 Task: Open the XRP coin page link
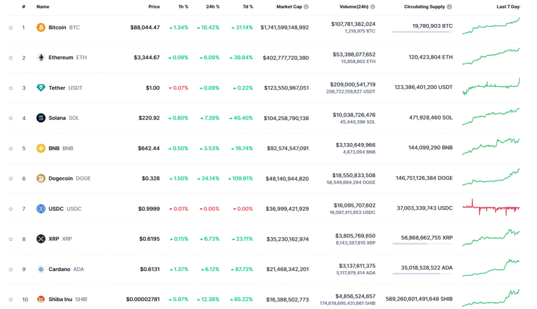(x=54, y=239)
